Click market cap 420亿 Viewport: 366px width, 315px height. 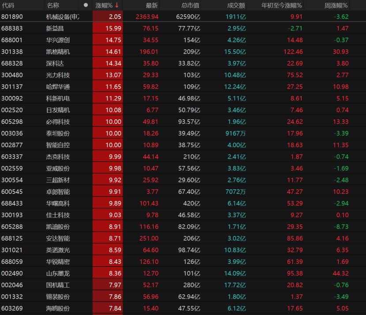tap(192, 203)
